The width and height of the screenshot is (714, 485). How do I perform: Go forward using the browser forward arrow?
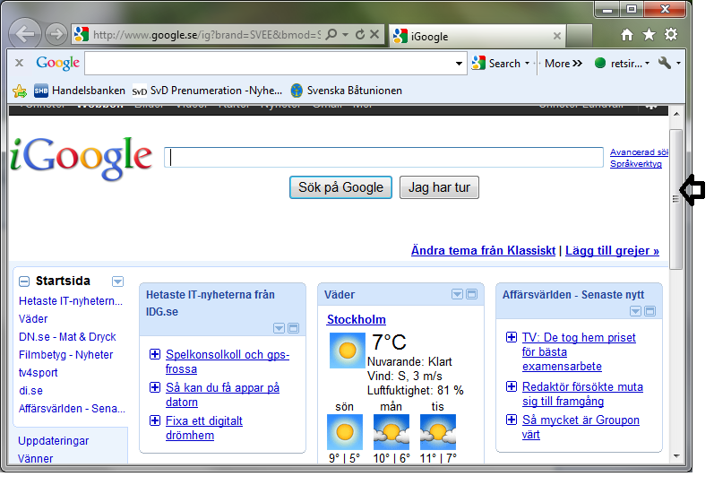coord(56,35)
